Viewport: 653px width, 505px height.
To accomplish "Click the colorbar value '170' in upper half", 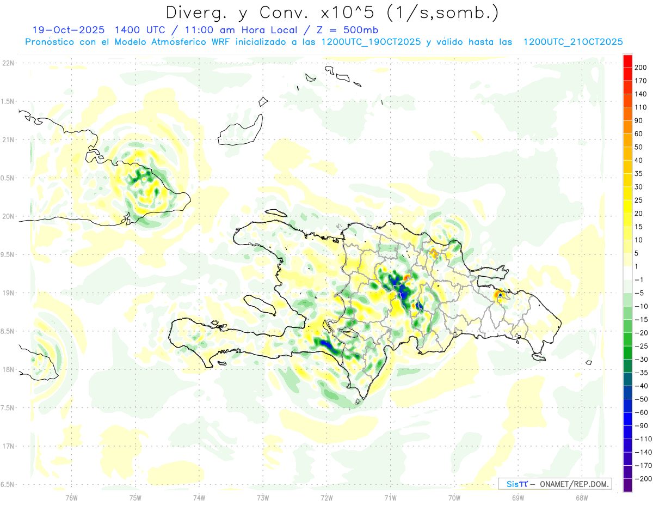I will [642, 81].
